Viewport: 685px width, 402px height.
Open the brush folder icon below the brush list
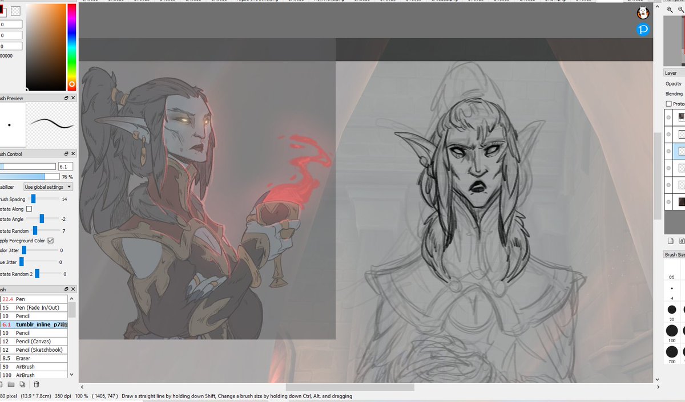tap(11, 385)
